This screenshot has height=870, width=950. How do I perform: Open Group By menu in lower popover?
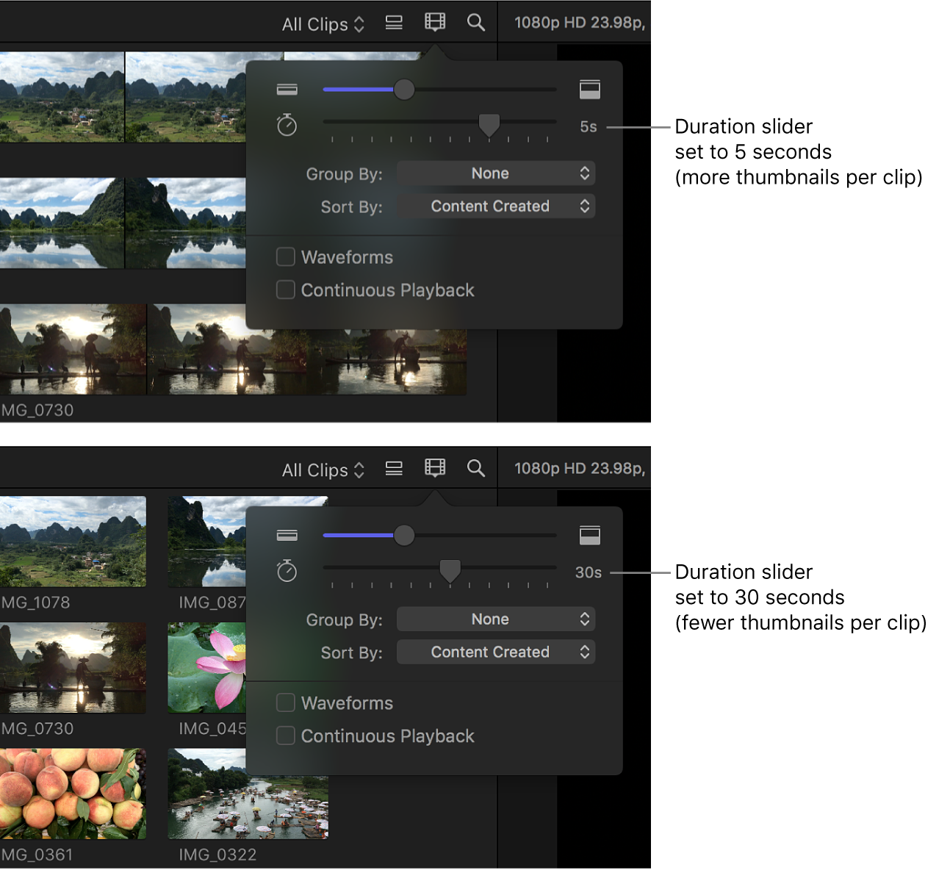496,619
